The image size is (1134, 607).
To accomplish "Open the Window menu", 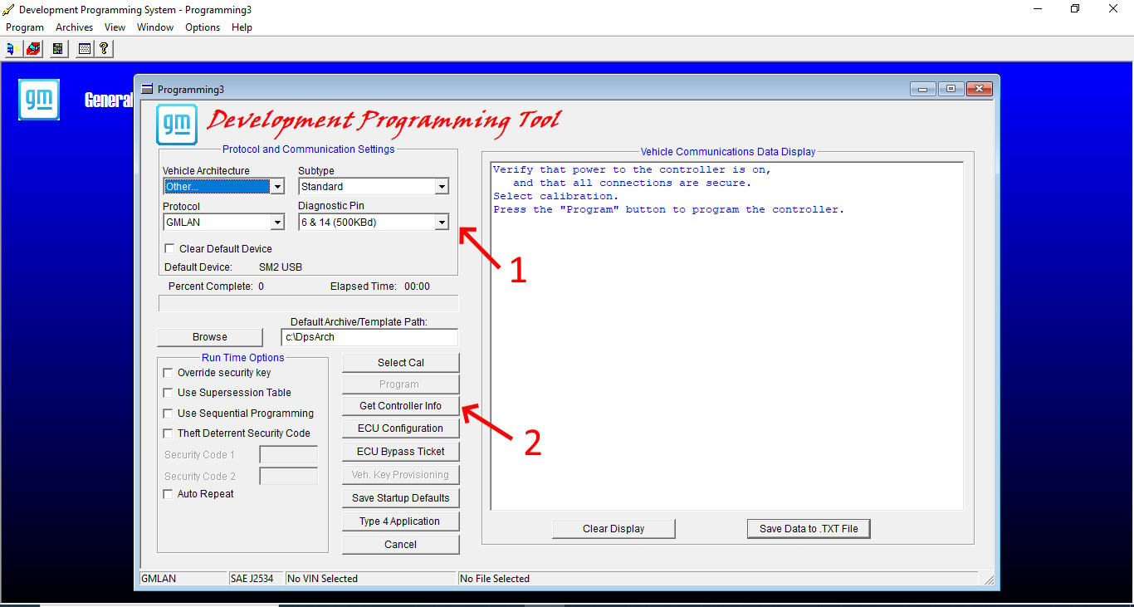I will [155, 27].
